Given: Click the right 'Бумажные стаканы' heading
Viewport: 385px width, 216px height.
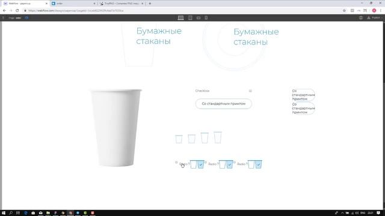Looking at the screenshot, I should tap(256, 37).
